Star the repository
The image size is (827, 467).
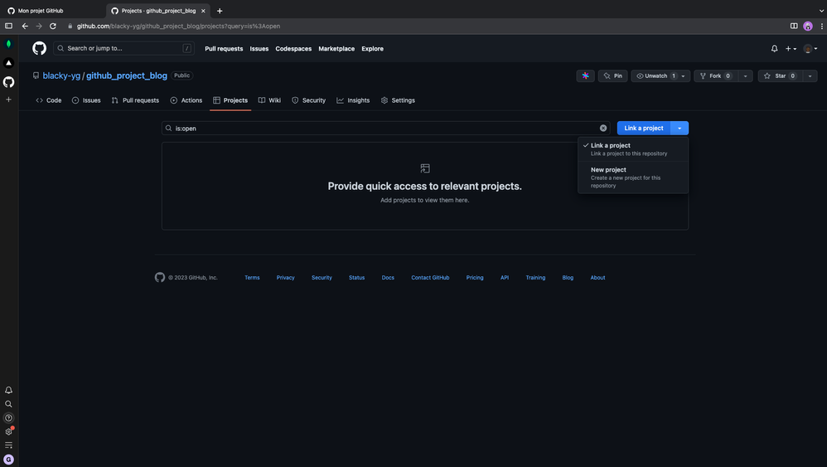click(x=780, y=76)
